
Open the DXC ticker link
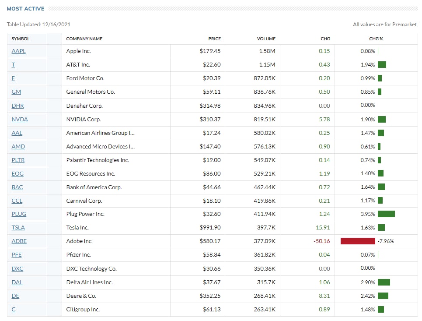click(x=17, y=269)
